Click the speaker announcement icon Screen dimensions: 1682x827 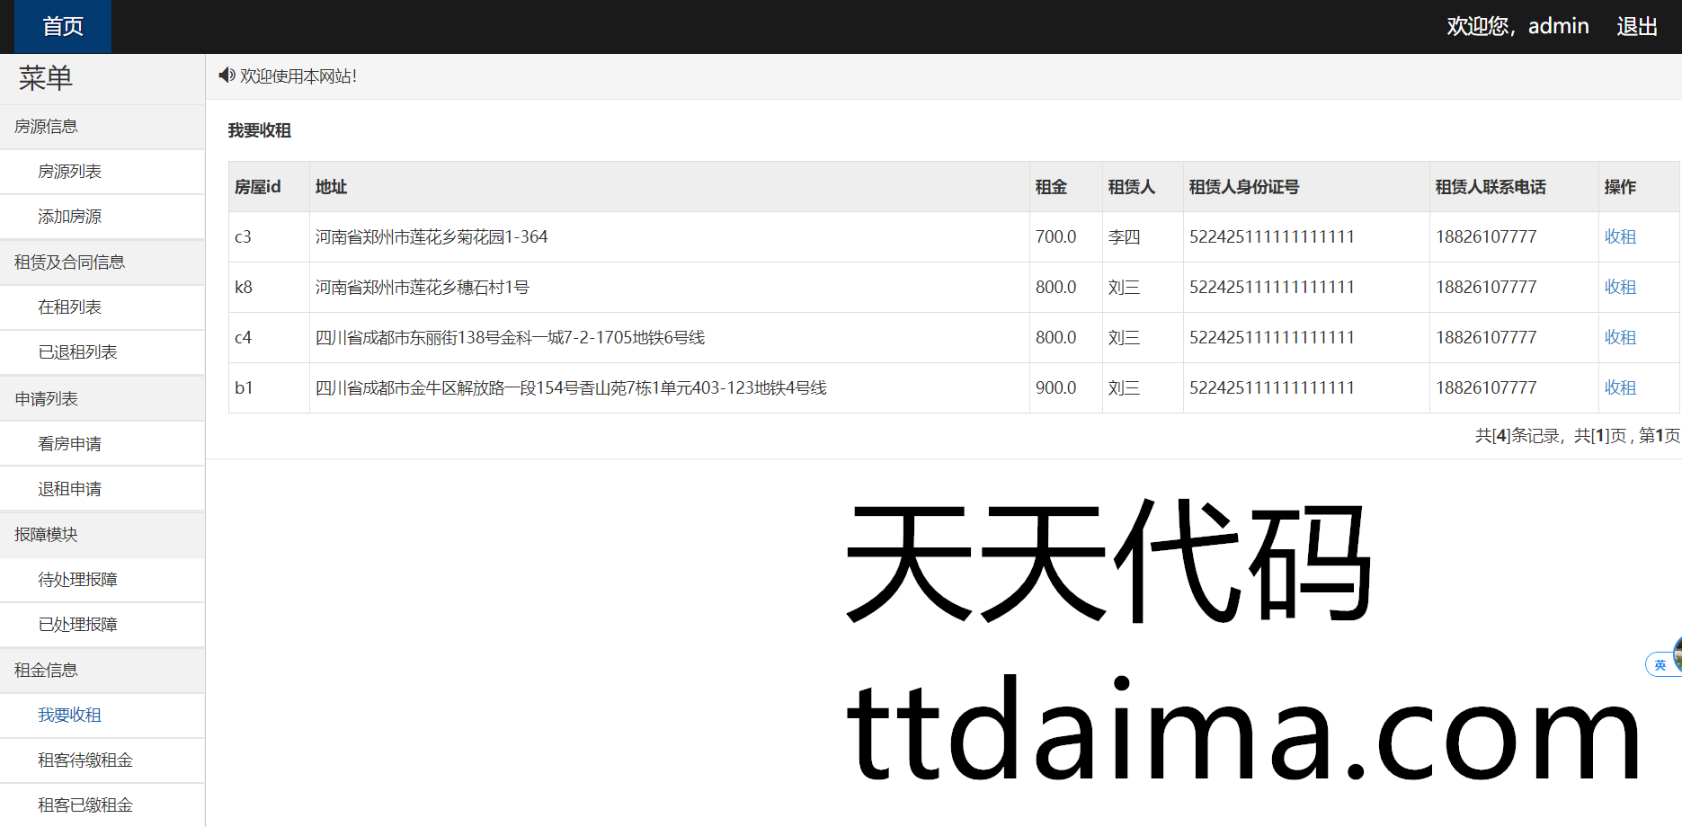pyautogui.click(x=227, y=76)
